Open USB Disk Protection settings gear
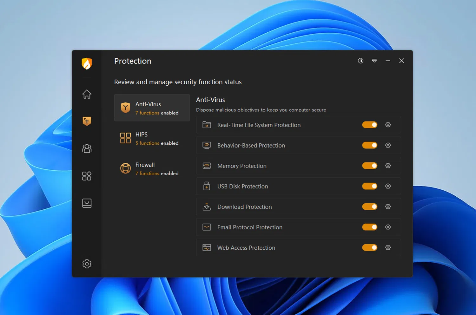 tap(388, 186)
